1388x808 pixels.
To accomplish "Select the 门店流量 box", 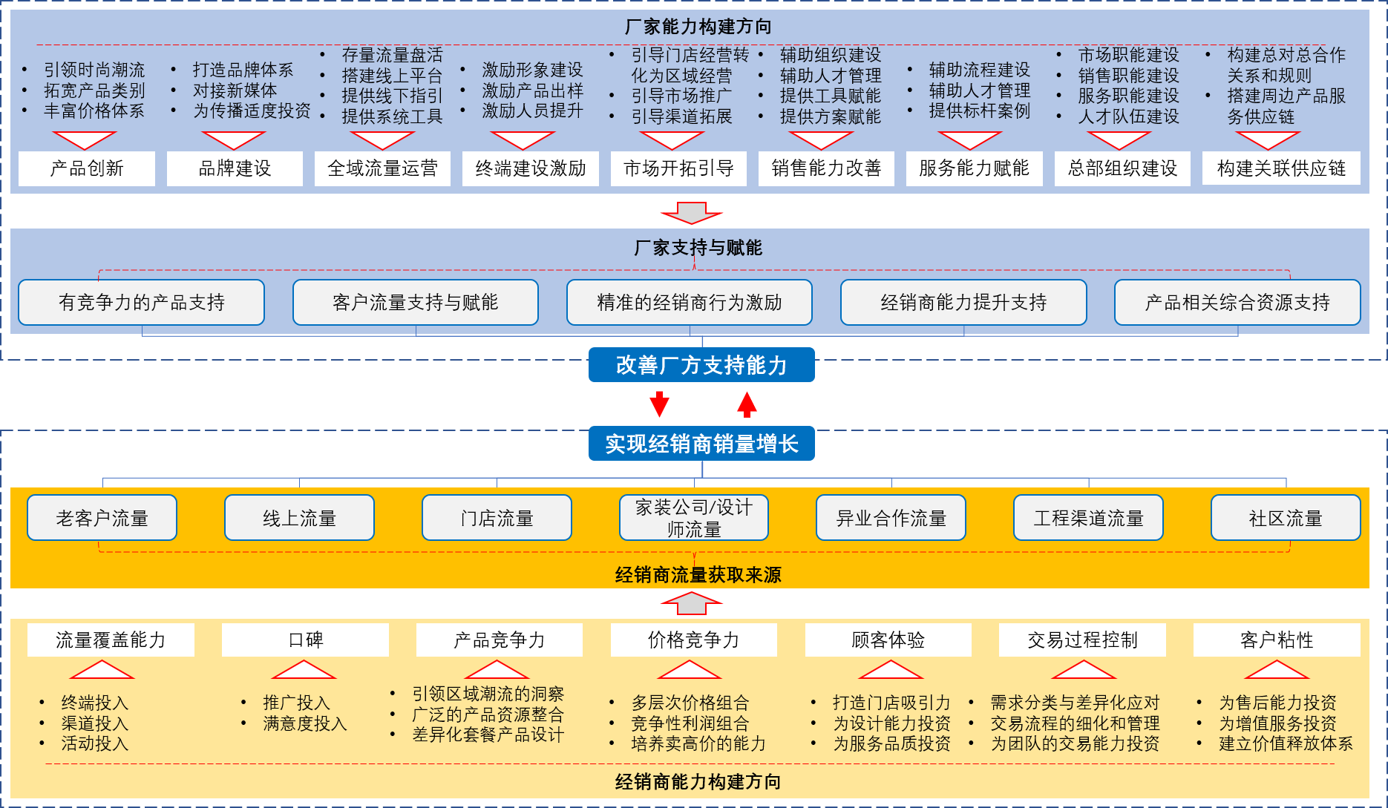I will click(497, 518).
